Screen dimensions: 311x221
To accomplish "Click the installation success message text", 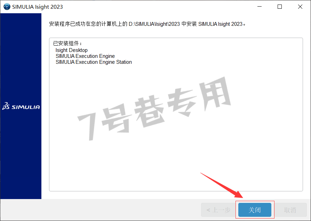I will click(147, 24).
